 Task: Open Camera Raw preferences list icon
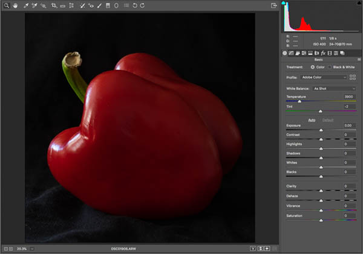(126, 5)
